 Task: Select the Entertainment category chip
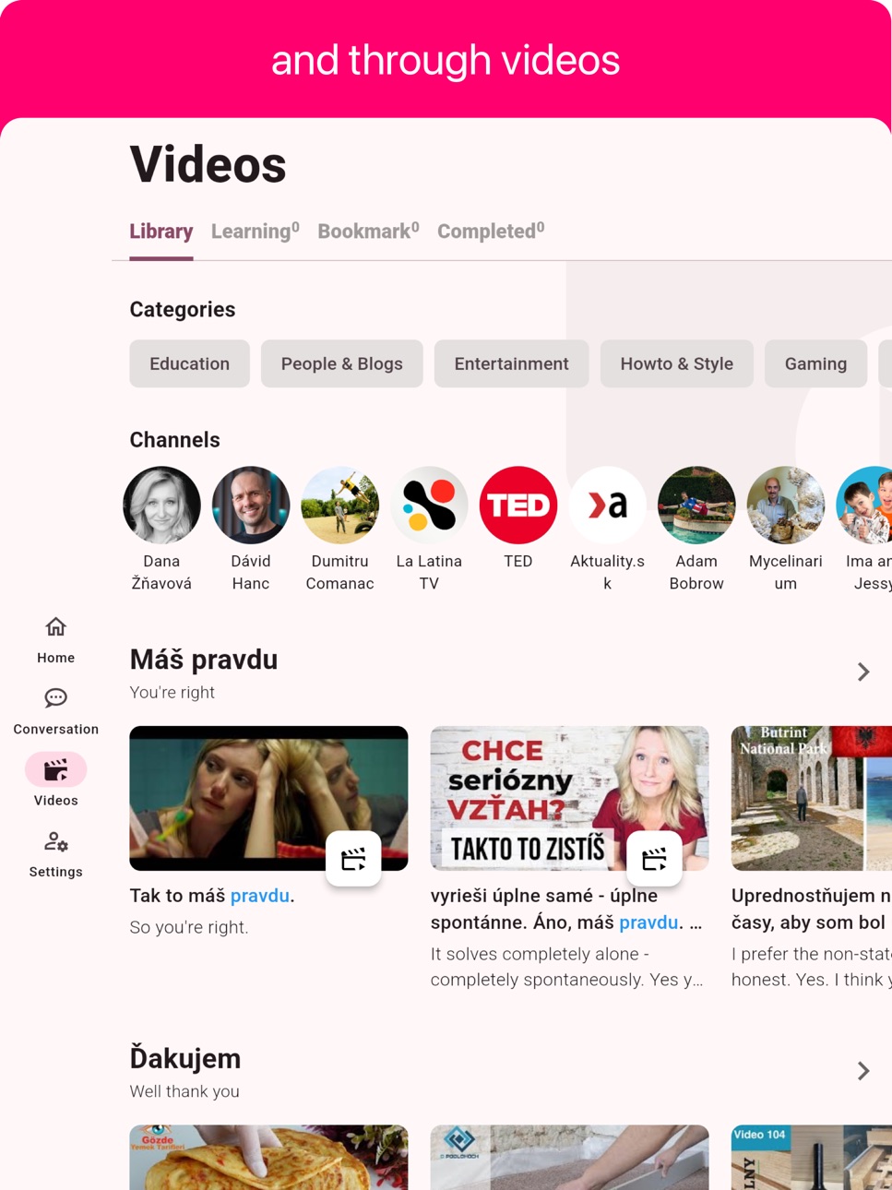(x=511, y=363)
